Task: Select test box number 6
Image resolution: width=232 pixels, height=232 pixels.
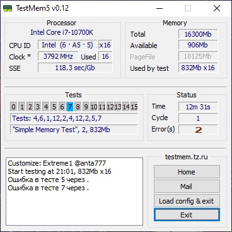Action: pos(62,107)
